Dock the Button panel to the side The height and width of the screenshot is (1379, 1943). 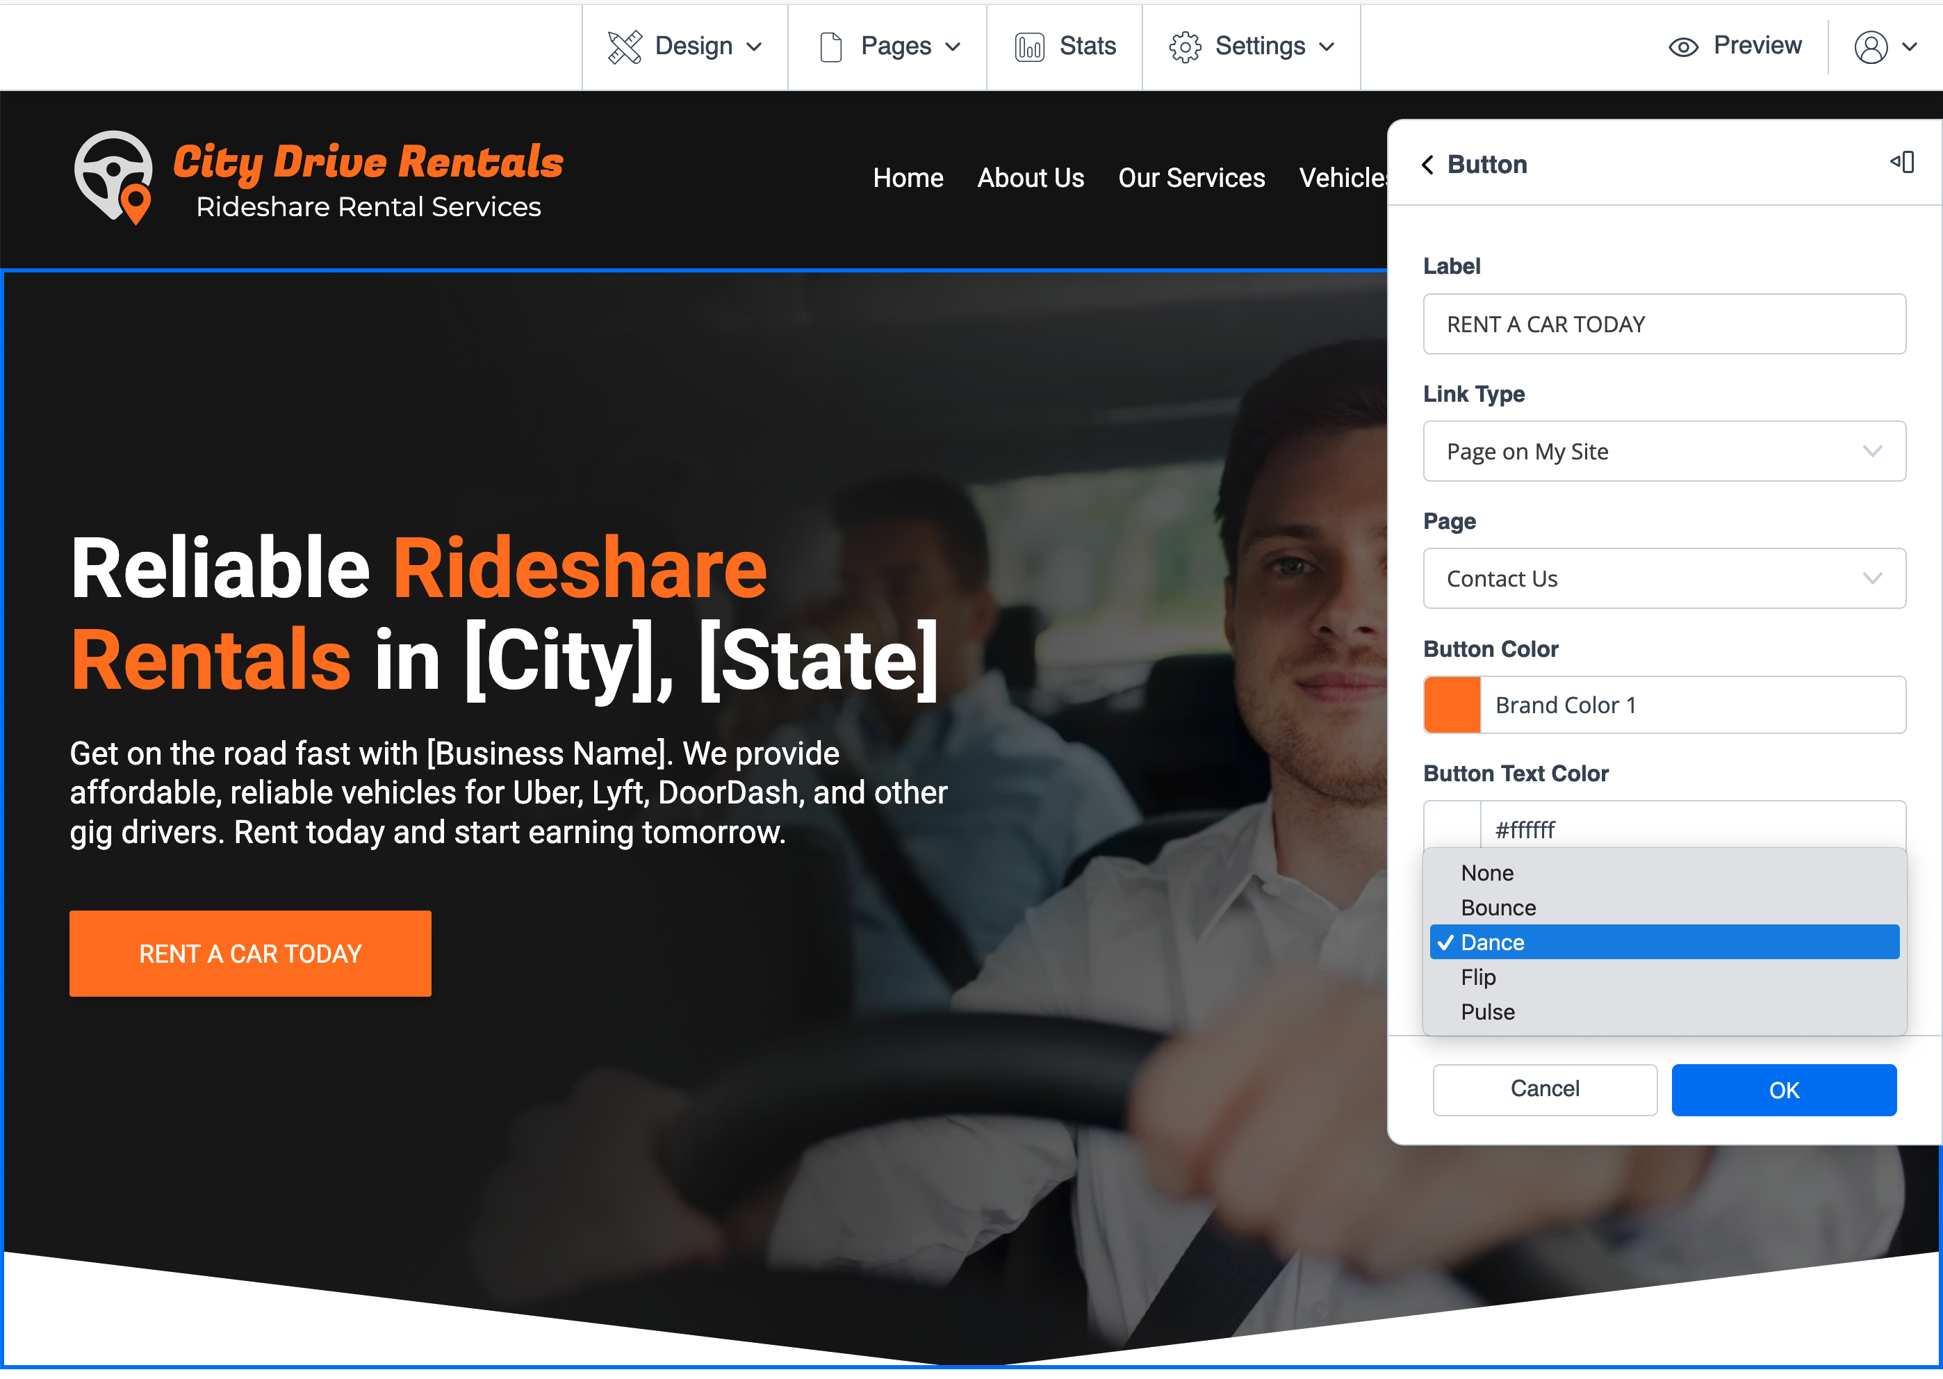[x=1902, y=162]
